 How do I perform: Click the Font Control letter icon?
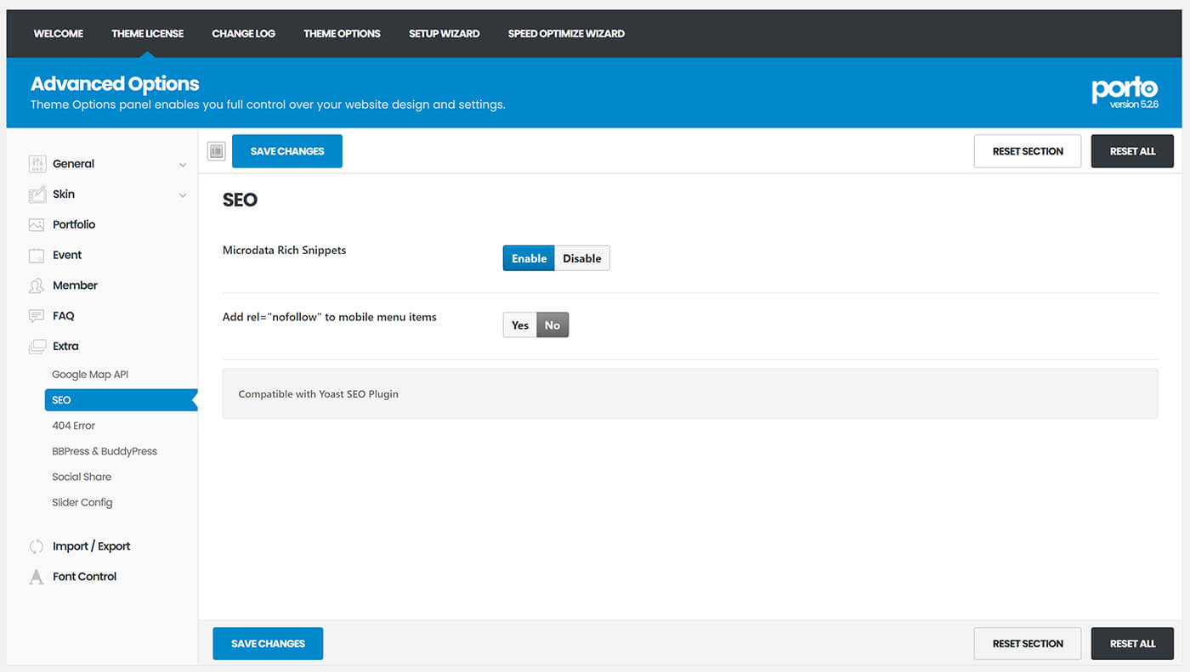tap(37, 577)
